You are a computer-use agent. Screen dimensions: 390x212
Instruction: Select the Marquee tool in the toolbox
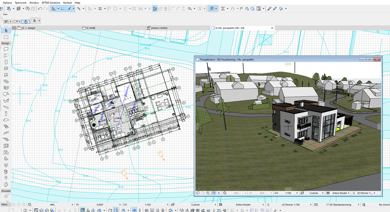pyautogui.click(x=6, y=37)
